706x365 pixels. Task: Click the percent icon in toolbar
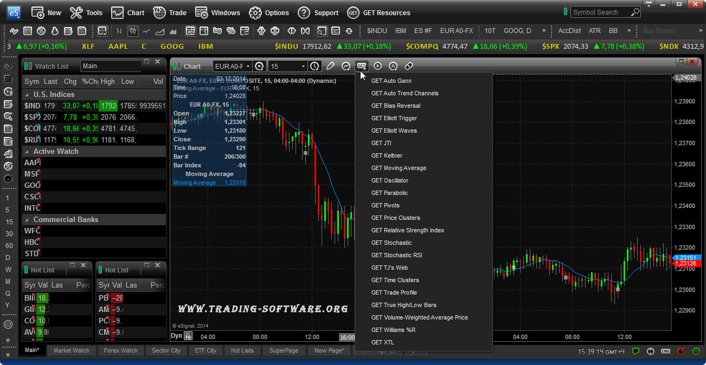coord(230,31)
